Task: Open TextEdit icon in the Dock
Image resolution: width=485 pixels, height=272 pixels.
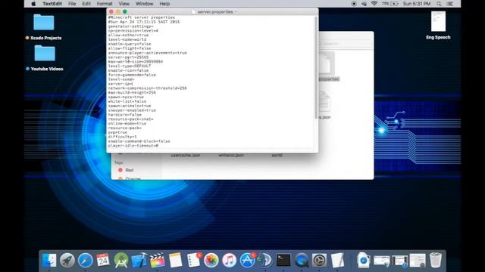Action: click(337, 261)
